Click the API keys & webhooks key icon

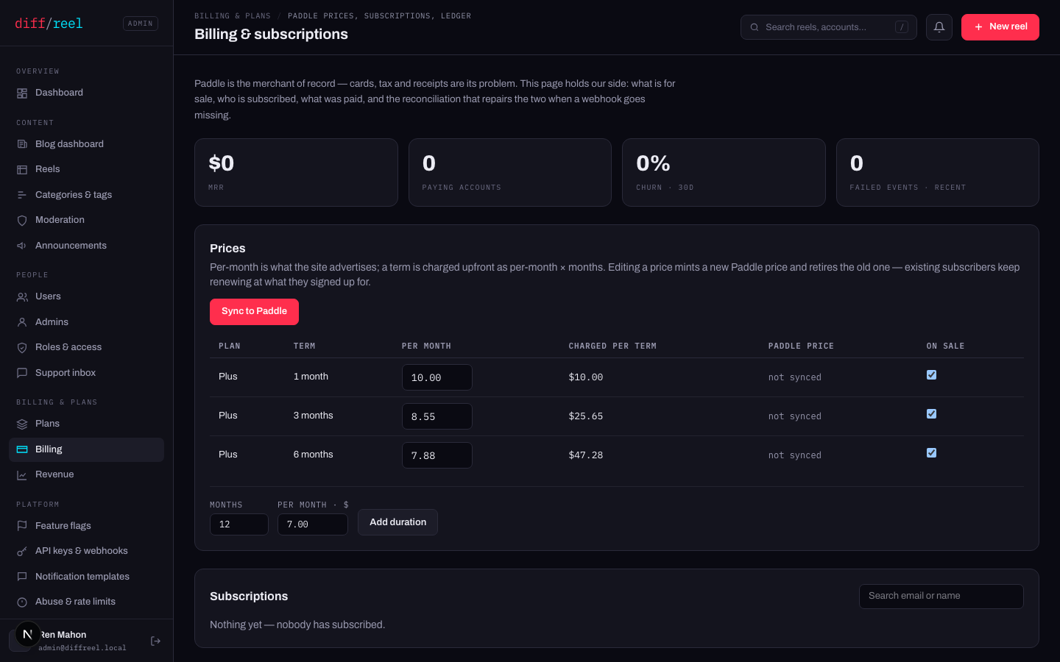22,552
